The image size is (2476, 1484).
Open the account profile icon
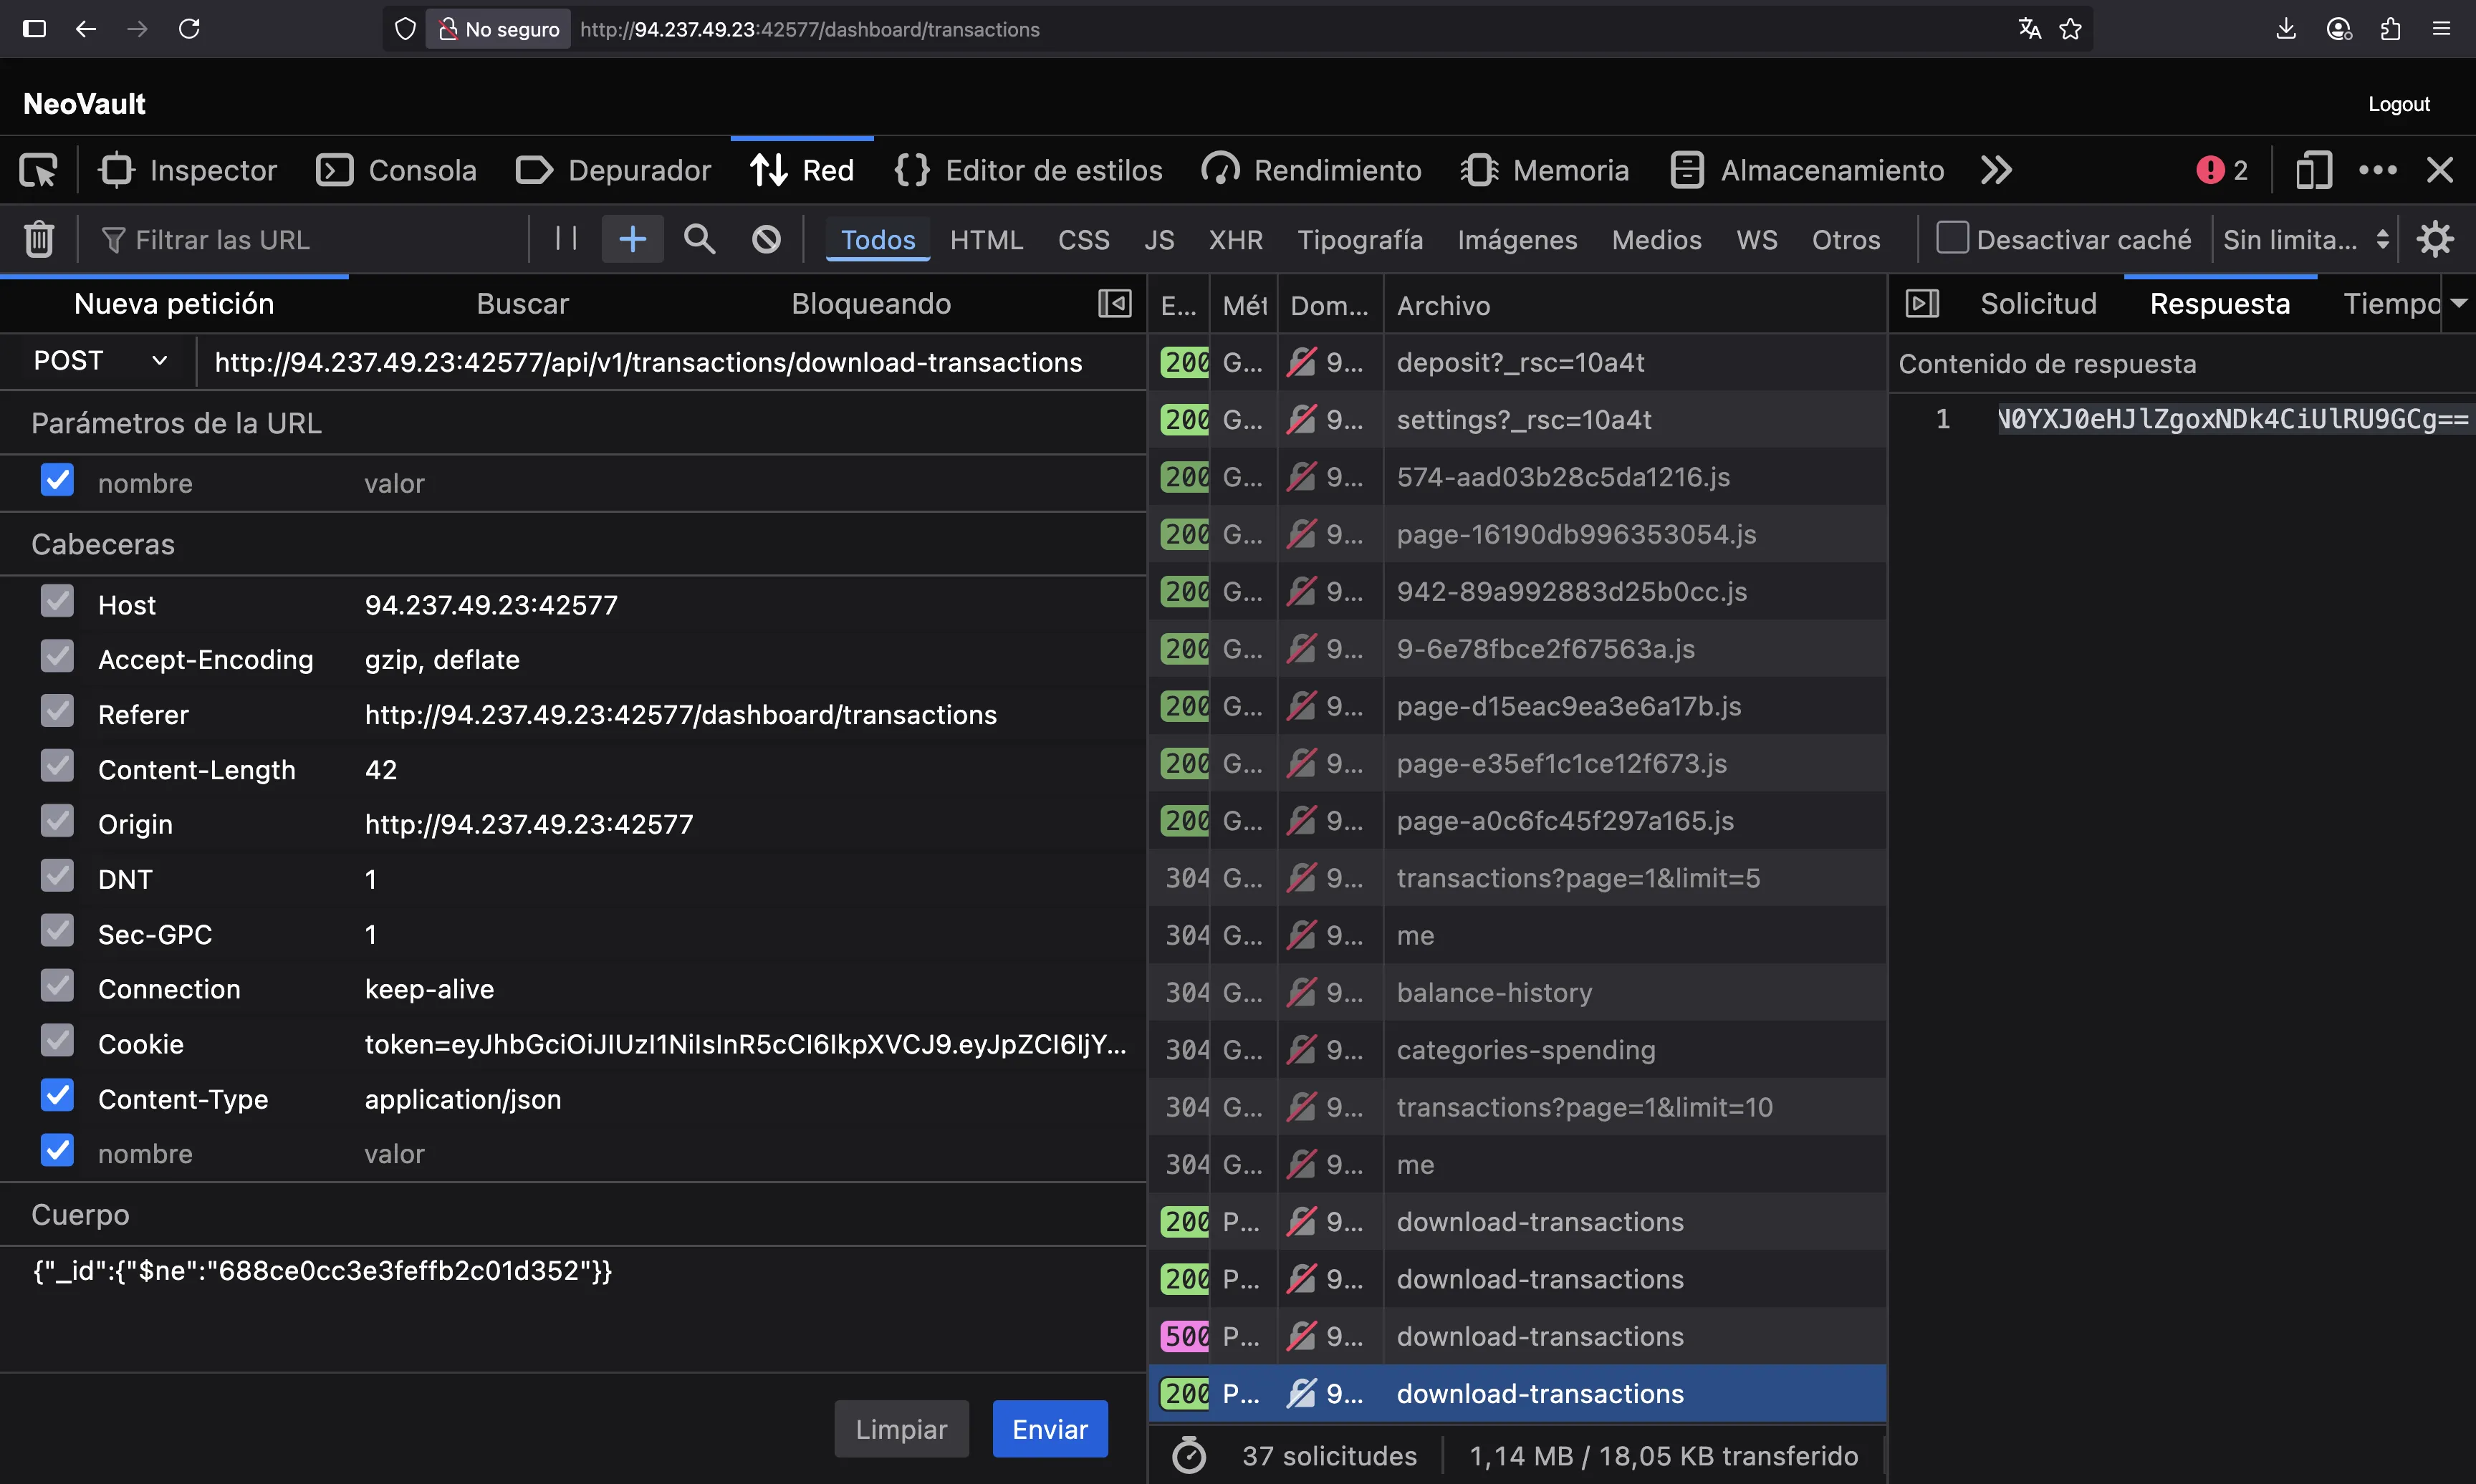2338,29
